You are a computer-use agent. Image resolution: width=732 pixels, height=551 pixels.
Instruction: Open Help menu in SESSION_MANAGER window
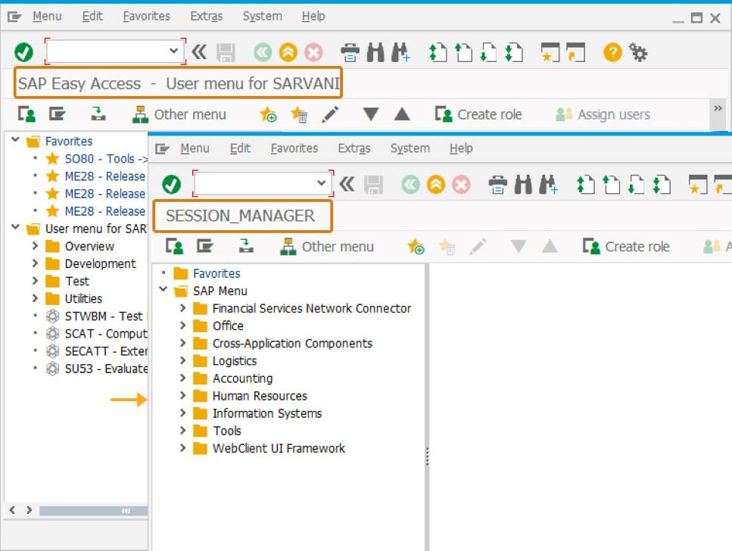pyautogui.click(x=461, y=148)
